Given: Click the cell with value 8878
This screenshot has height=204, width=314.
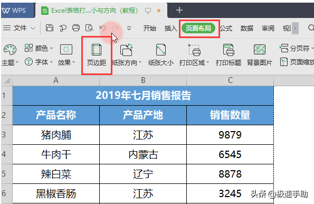Looking at the screenshot, I should pyautogui.click(x=230, y=174).
